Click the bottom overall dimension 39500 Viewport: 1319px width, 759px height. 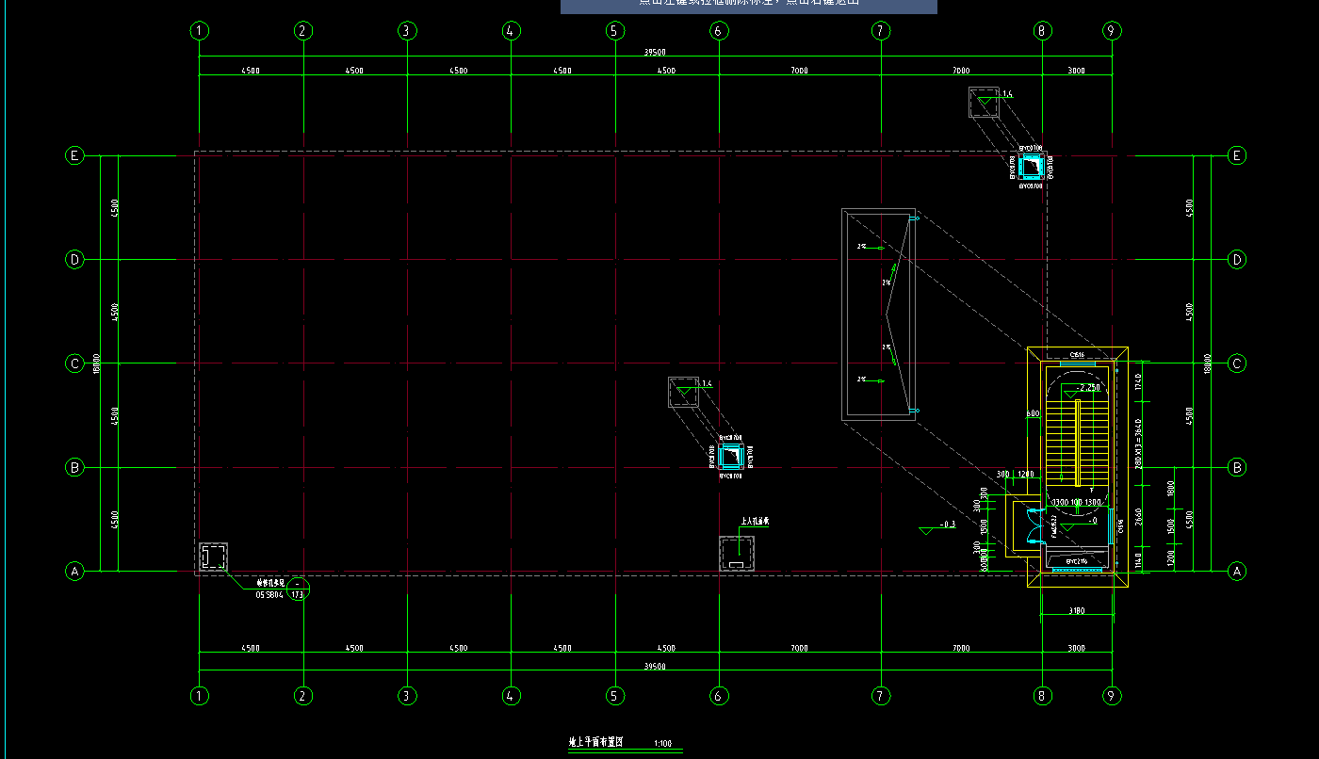coord(655,666)
